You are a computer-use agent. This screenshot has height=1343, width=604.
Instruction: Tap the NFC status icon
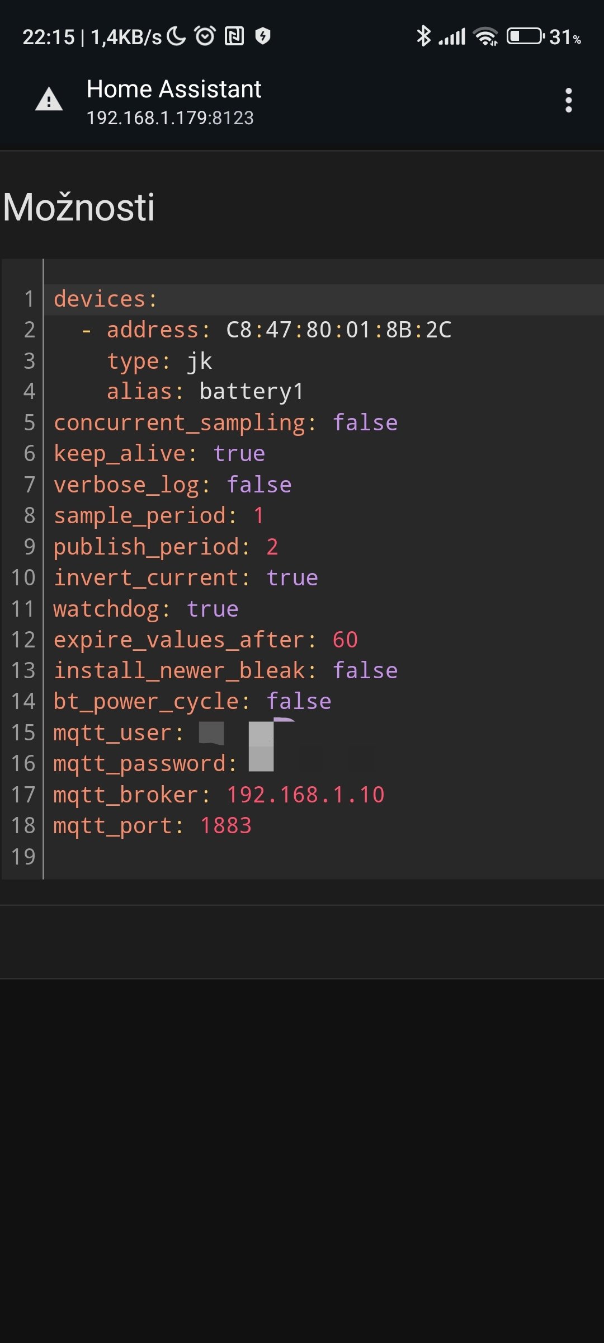coord(234,36)
